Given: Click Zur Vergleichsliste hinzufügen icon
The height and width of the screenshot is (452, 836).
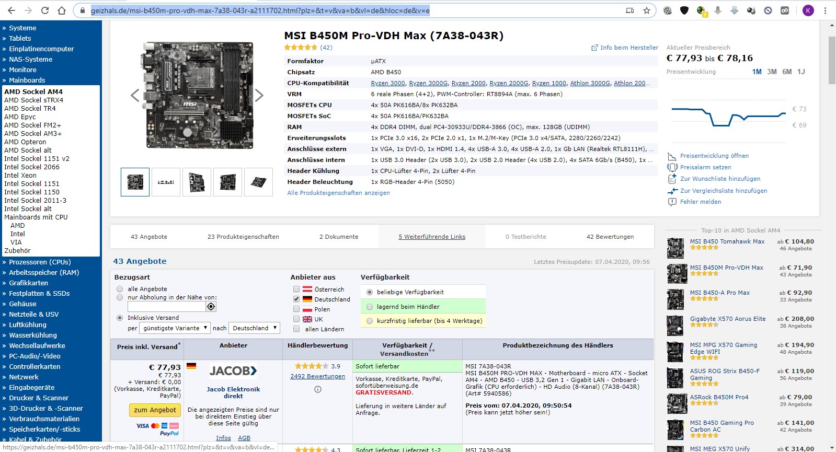Looking at the screenshot, I should point(672,191).
